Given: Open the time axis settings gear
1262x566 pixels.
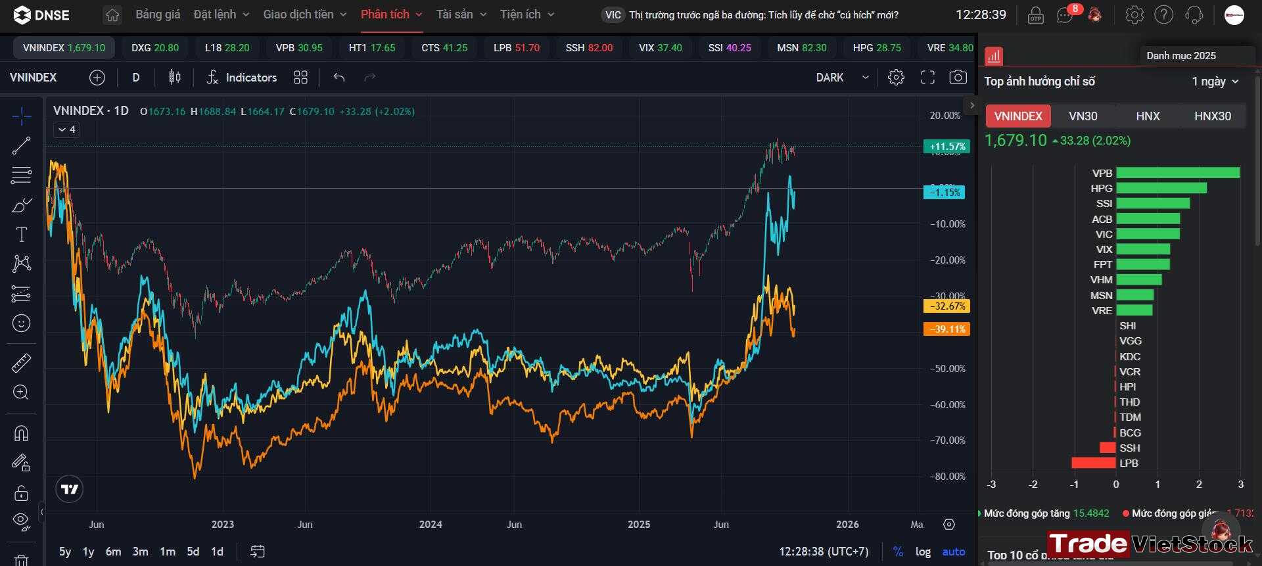Looking at the screenshot, I should tap(948, 524).
